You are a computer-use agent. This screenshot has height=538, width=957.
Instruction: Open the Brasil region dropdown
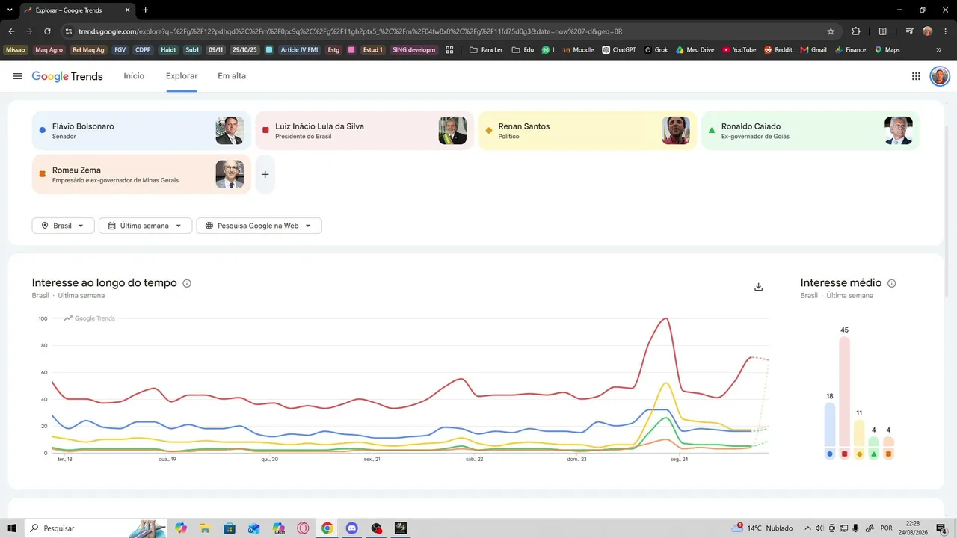tap(63, 226)
